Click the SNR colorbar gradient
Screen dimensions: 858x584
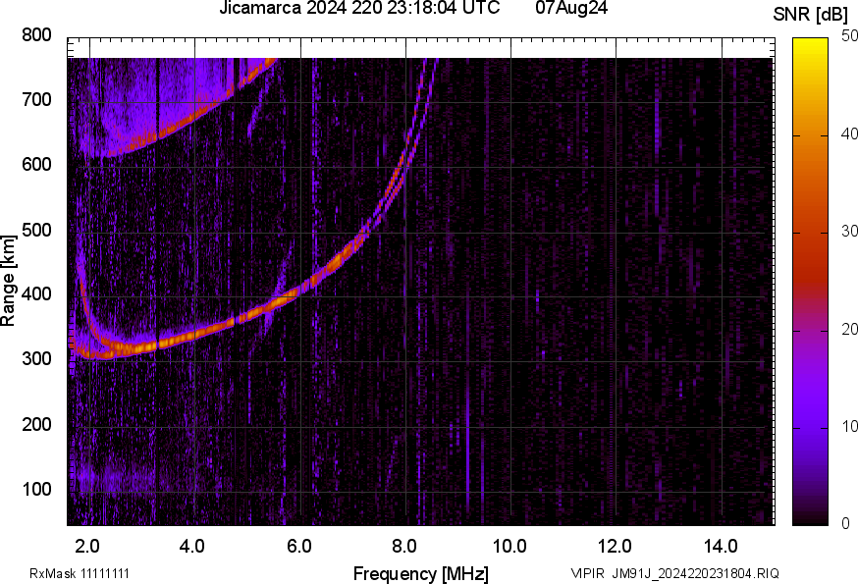point(810,282)
